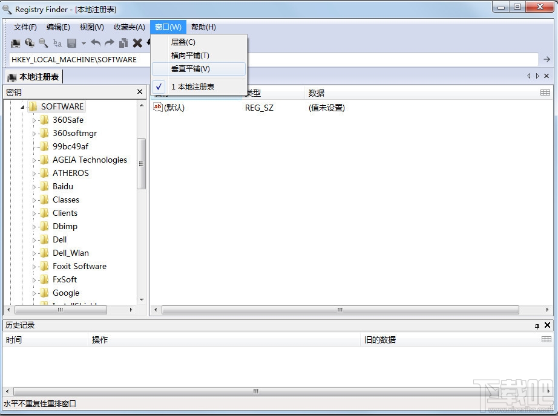Image resolution: width=558 pixels, height=416 pixels.
Task: Click the Undo arrow icon
Action: 96,42
